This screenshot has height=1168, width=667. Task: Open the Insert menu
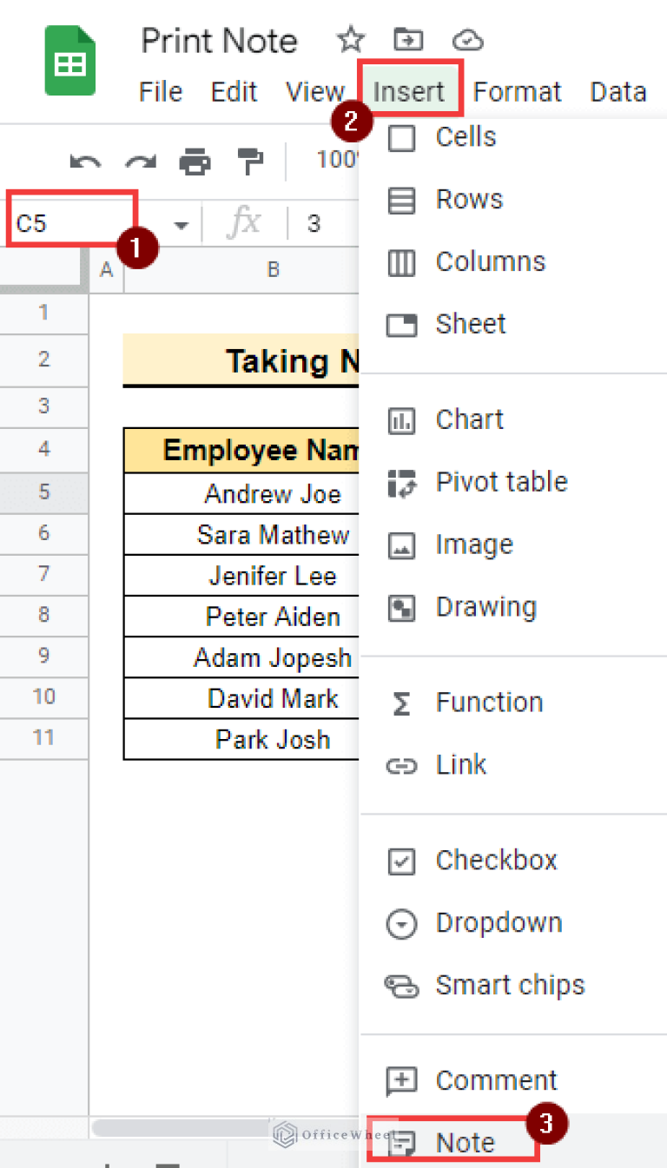click(x=409, y=92)
